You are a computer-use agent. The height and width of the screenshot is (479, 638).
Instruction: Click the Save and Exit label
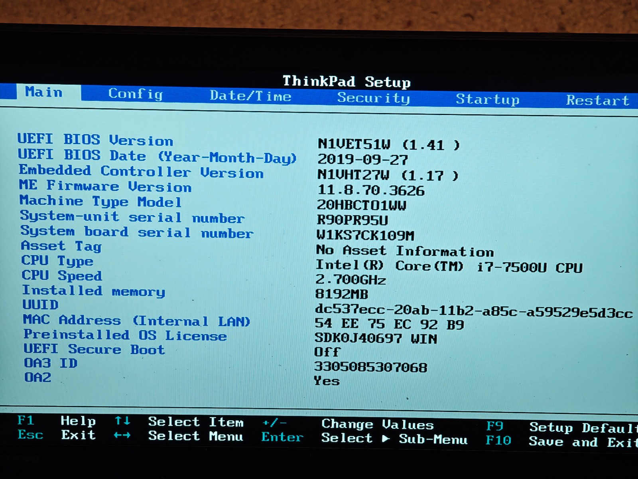point(583,442)
